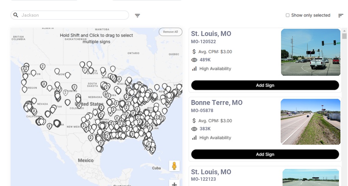348x186 pixels.
Task: Open the sort options icon
Action: (341, 16)
